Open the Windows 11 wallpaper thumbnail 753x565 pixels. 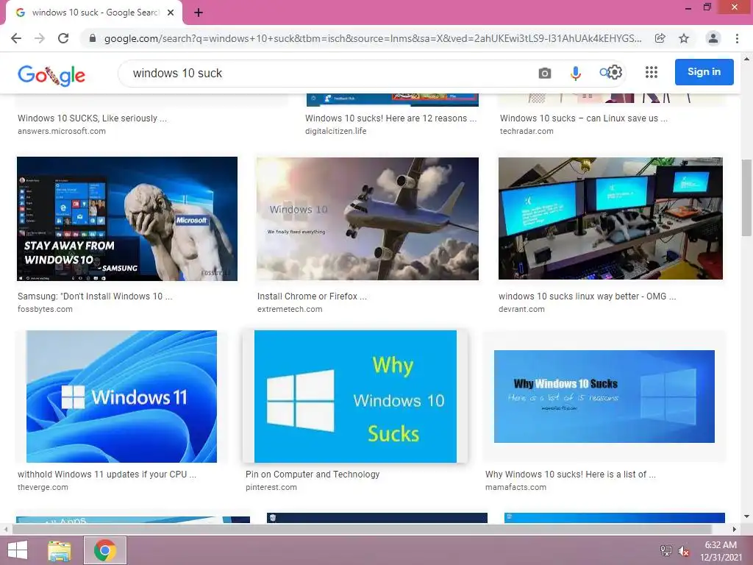[x=121, y=397]
